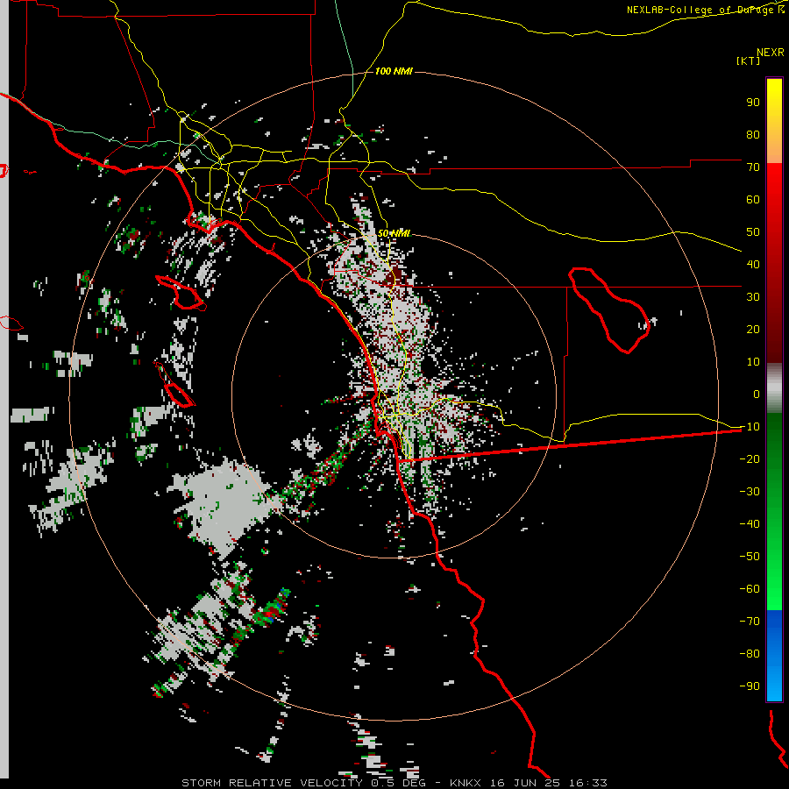Screen dimensions: 789x789
Task: Select the negative 70 value on the scale
Action: [x=750, y=622]
